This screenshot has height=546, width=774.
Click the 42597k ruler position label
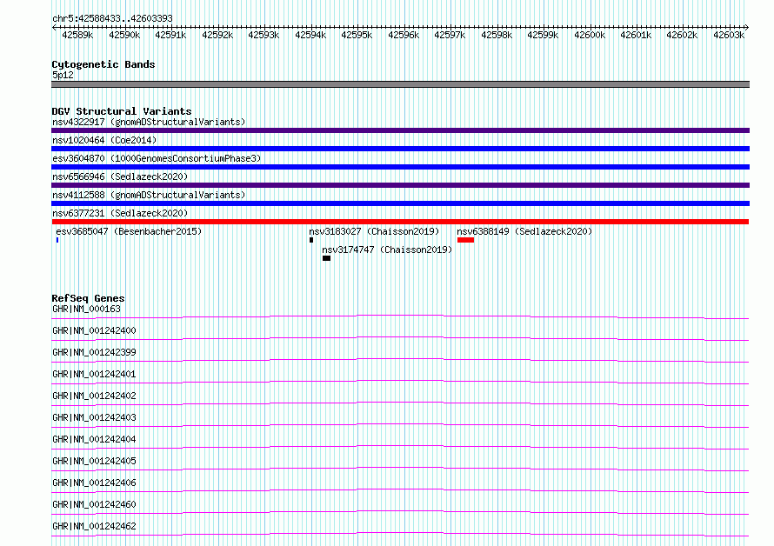click(x=450, y=35)
